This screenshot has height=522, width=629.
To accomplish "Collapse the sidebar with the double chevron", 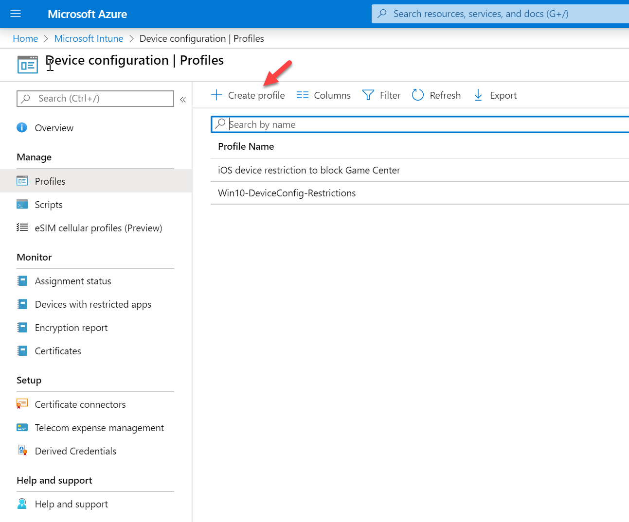I will [183, 99].
